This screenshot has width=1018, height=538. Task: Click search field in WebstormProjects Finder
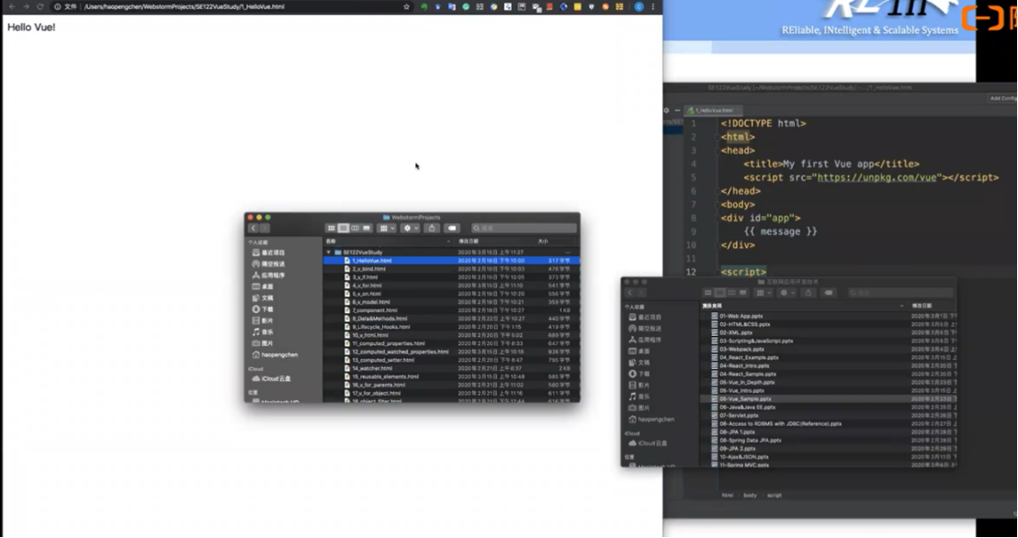[524, 229]
